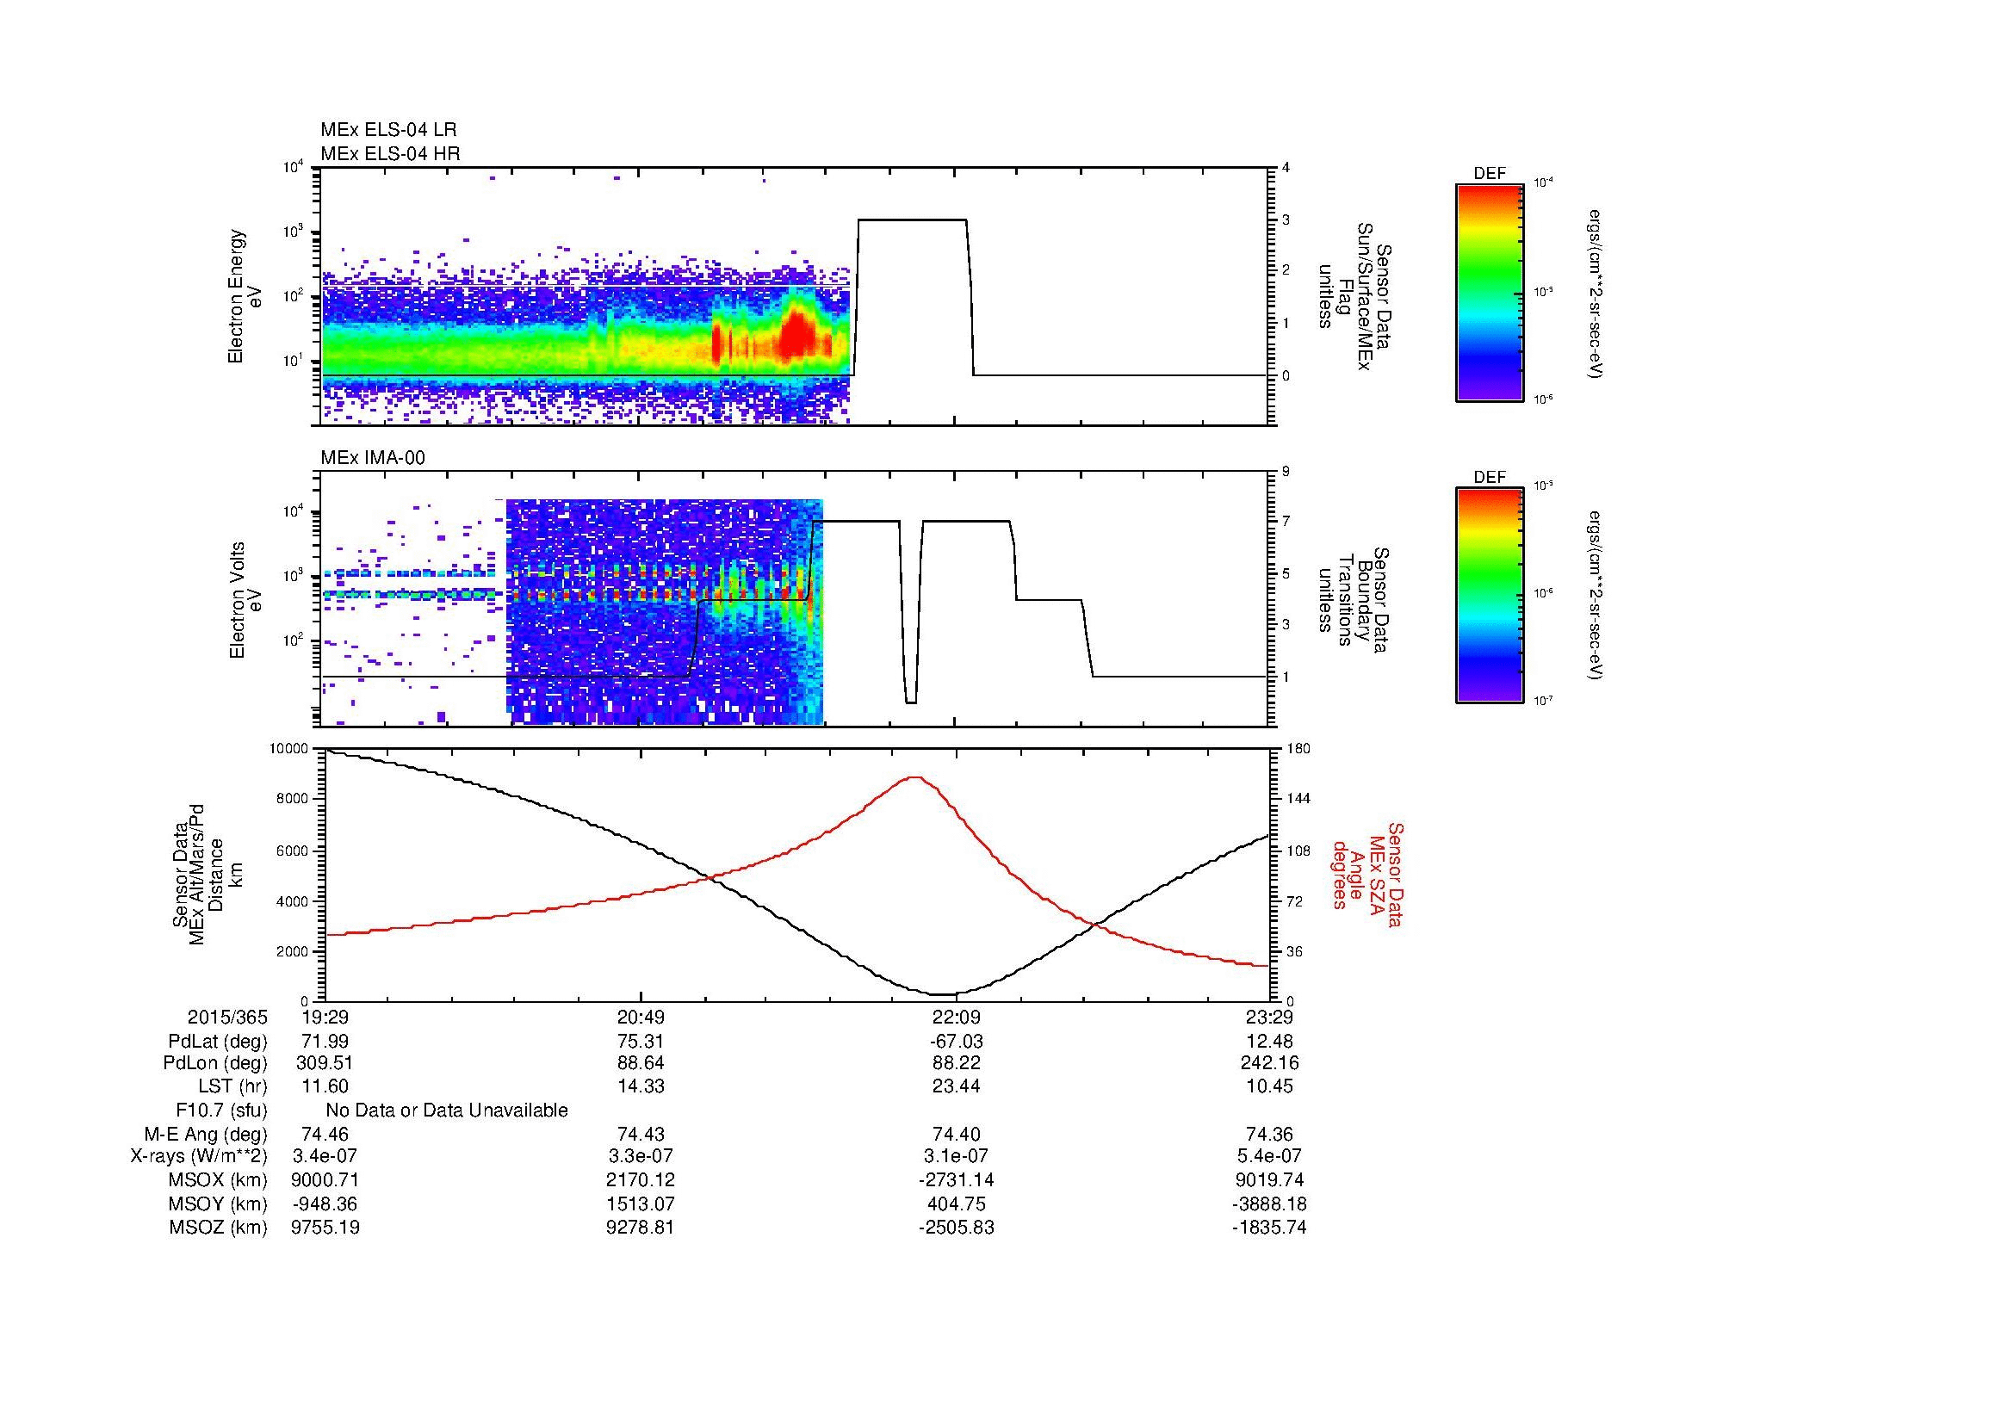Click the time tick '20:49'
This screenshot has width=2014, height=1423.
[641, 1017]
